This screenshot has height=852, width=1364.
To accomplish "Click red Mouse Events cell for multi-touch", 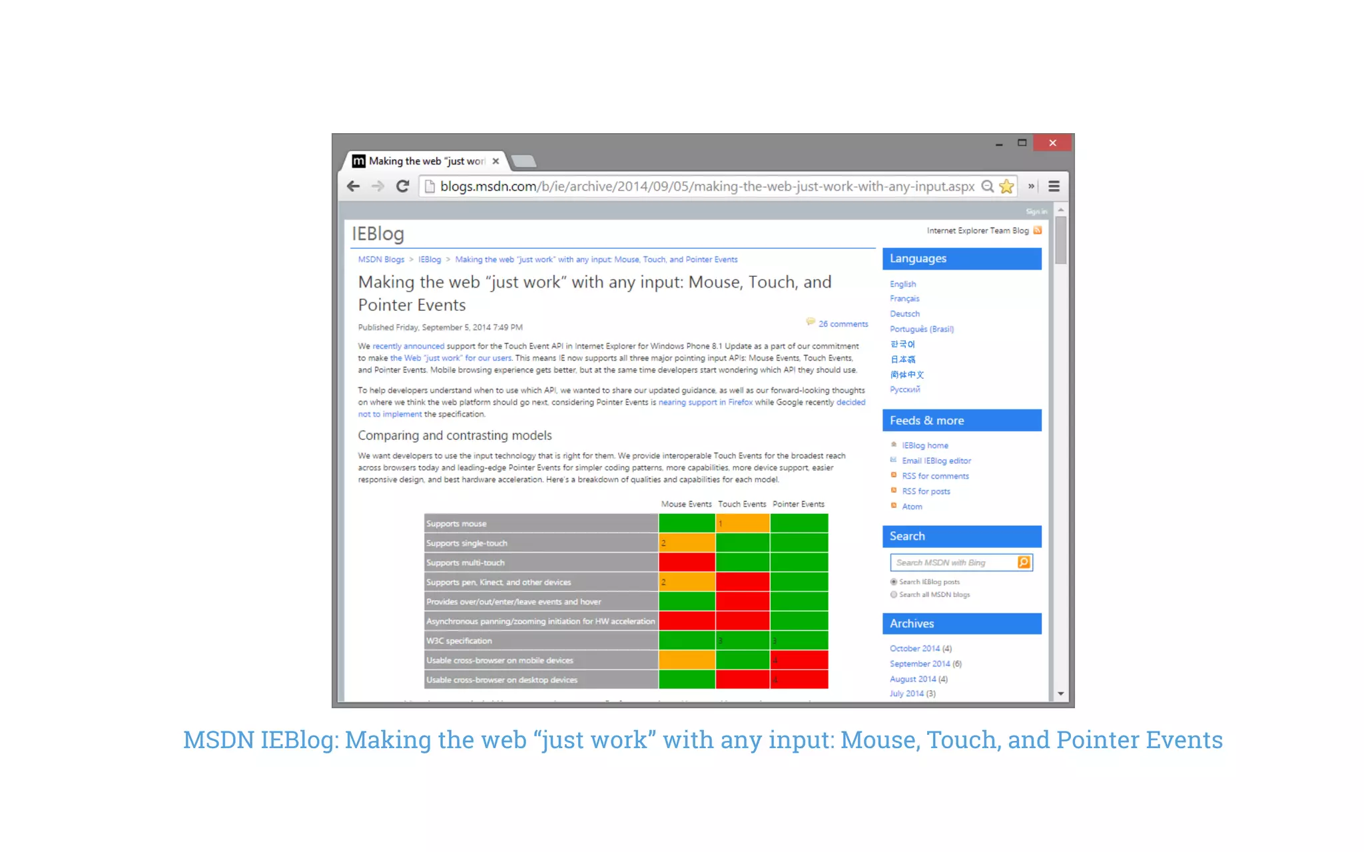I will tap(687, 563).
